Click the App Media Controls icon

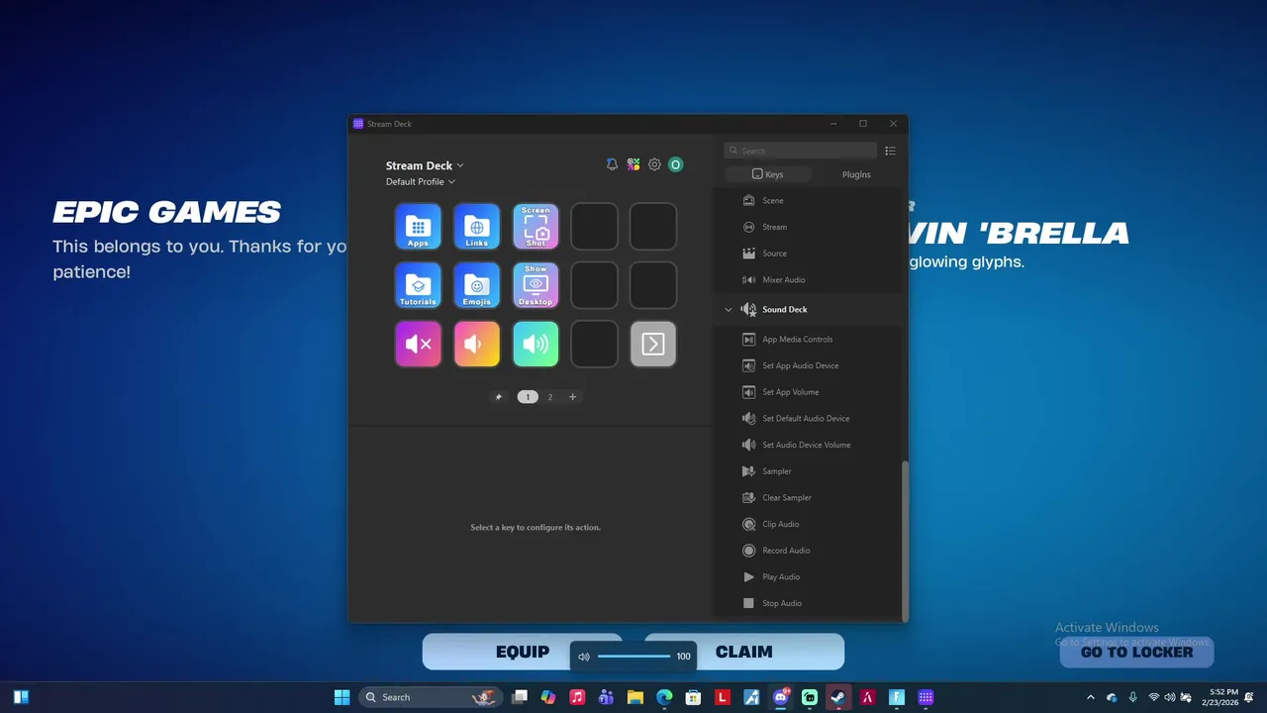pyautogui.click(x=749, y=339)
